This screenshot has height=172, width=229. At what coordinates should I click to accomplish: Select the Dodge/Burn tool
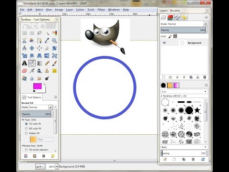click(x=47, y=78)
